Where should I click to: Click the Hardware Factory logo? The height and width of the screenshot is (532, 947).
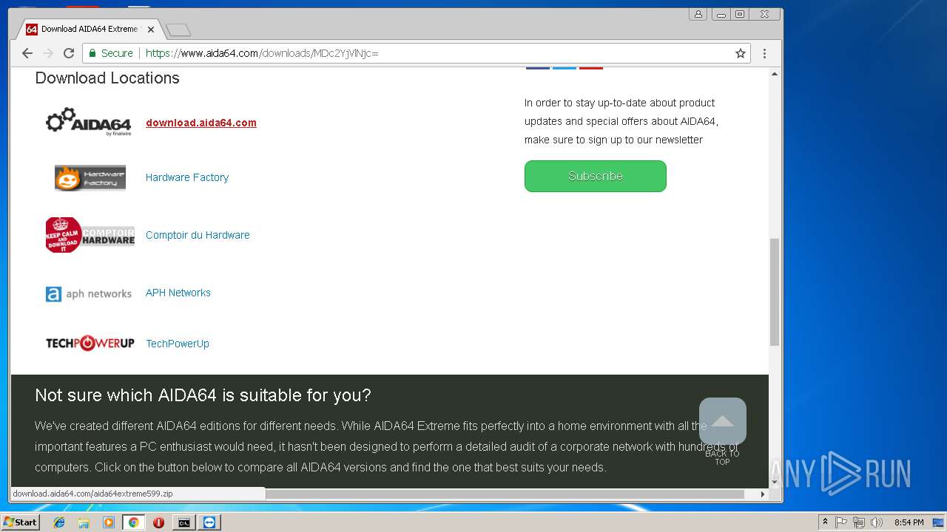[90, 177]
